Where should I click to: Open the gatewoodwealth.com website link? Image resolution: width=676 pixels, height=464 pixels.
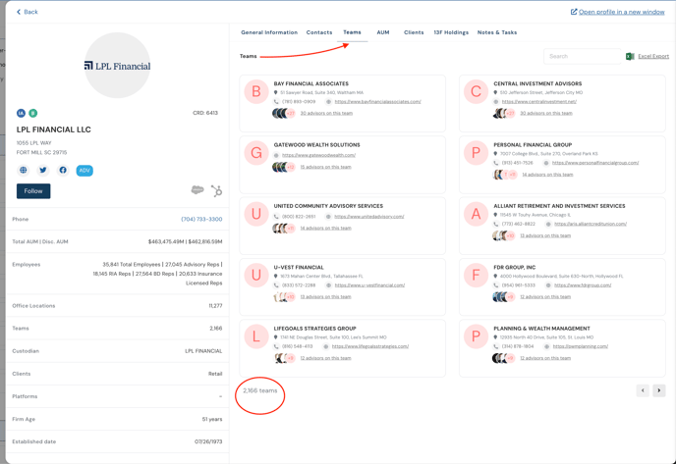pyautogui.click(x=318, y=155)
